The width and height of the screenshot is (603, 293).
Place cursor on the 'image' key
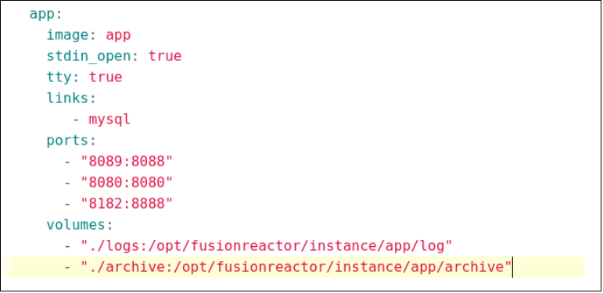tap(68, 35)
